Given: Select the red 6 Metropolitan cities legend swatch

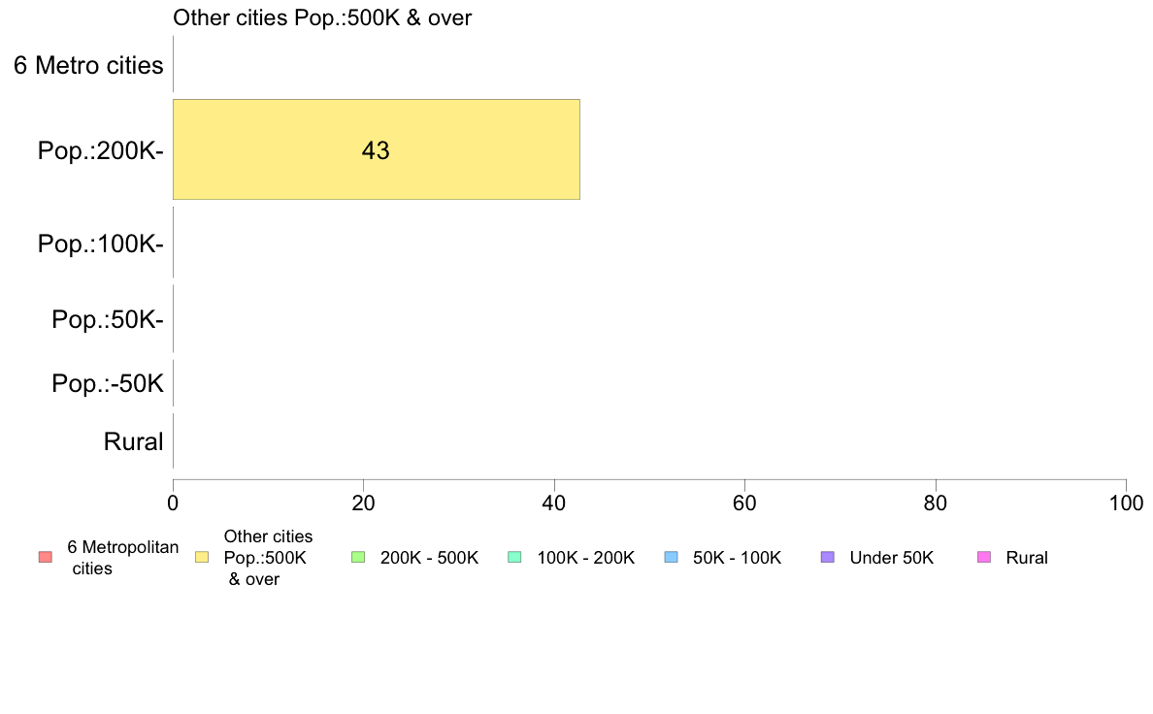Looking at the screenshot, I should pyautogui.click(x=46, y=558).
